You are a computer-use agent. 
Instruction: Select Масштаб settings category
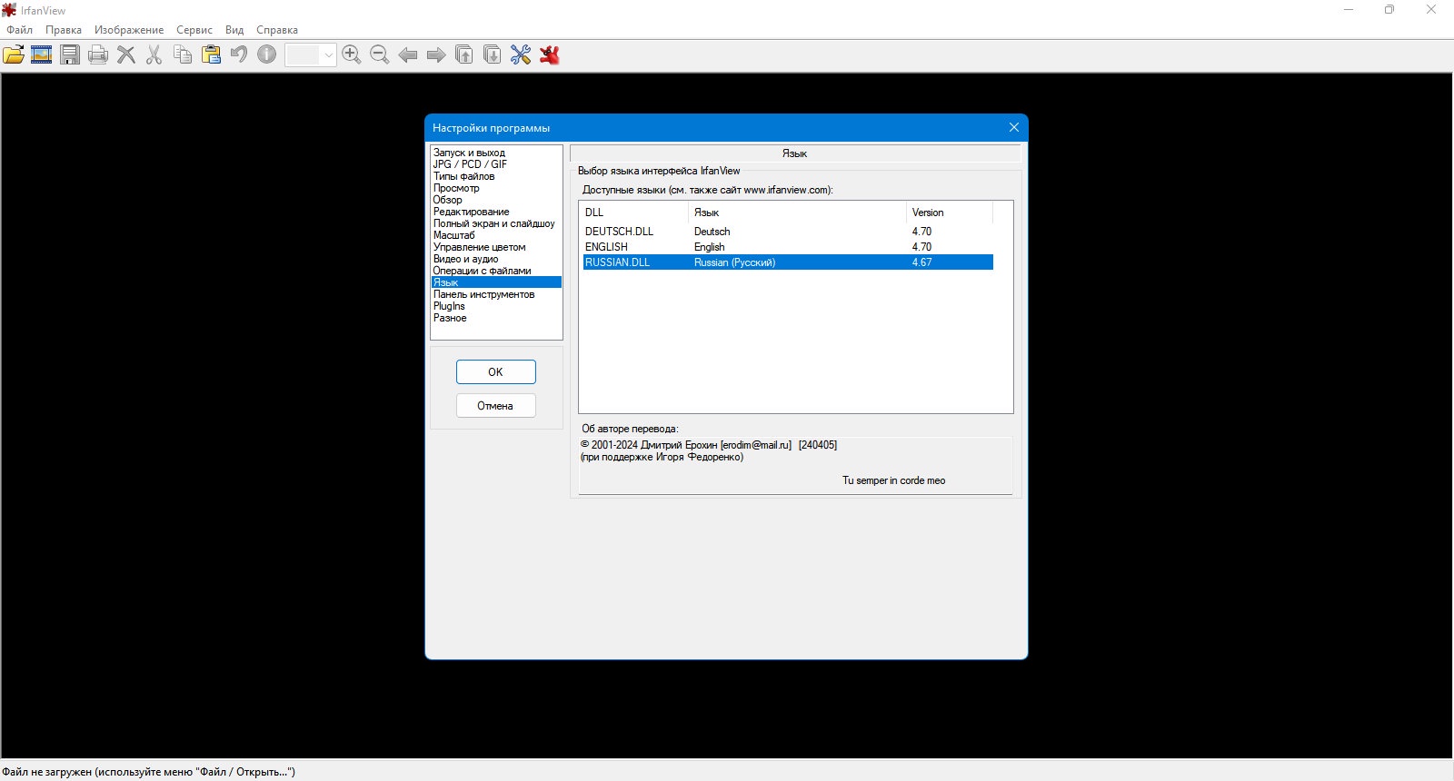point(496,235)
